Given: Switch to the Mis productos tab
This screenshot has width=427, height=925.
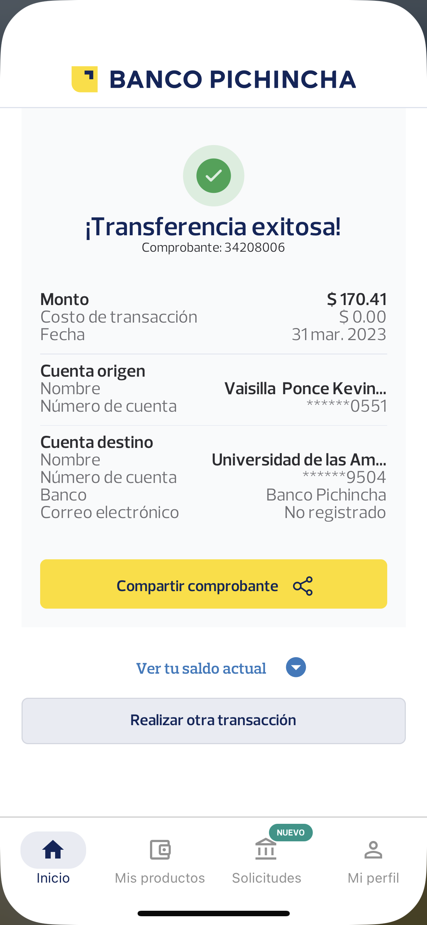Looking at the screenshot, I should coord(160,878).
